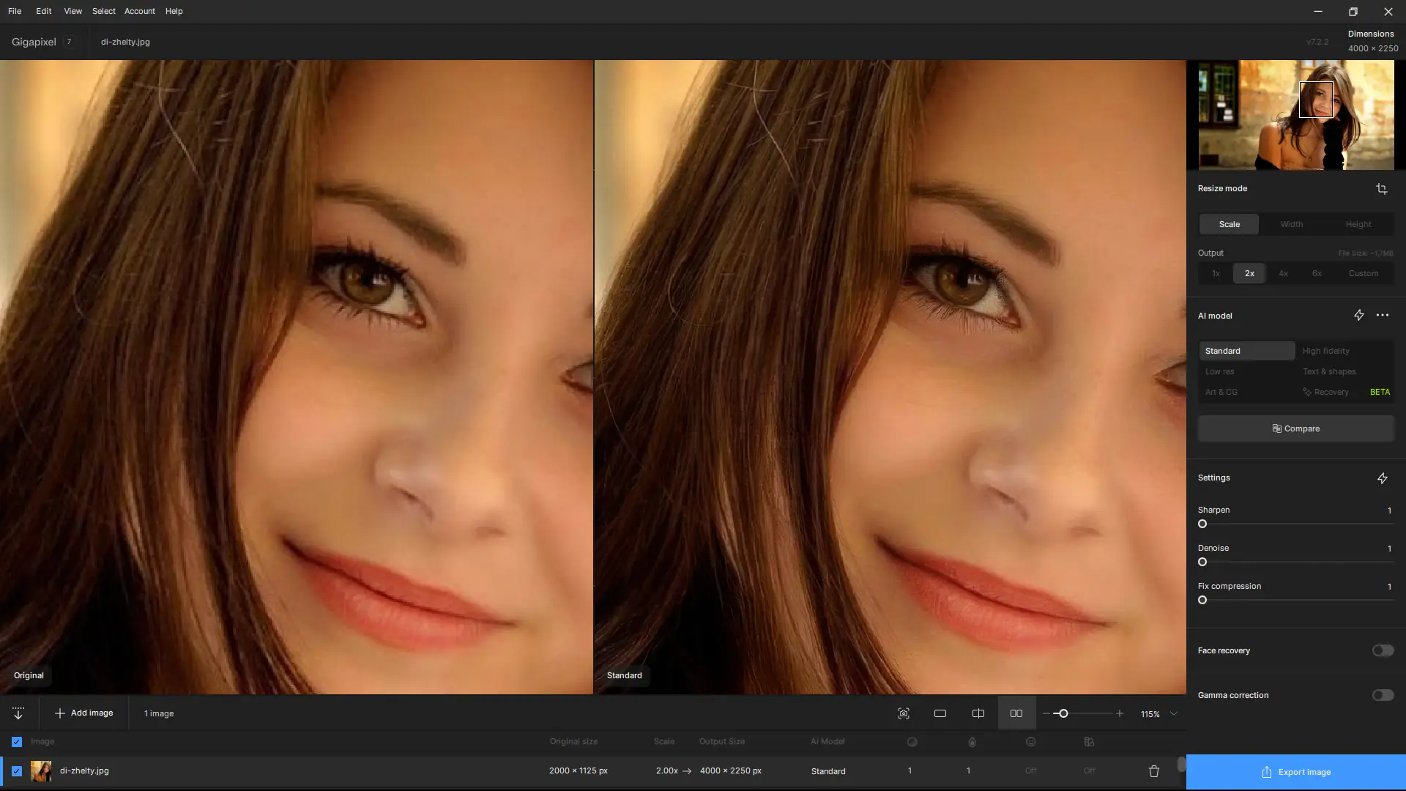Open the View menu
The height and width of the screenshot is (791, 1406).
72,11
